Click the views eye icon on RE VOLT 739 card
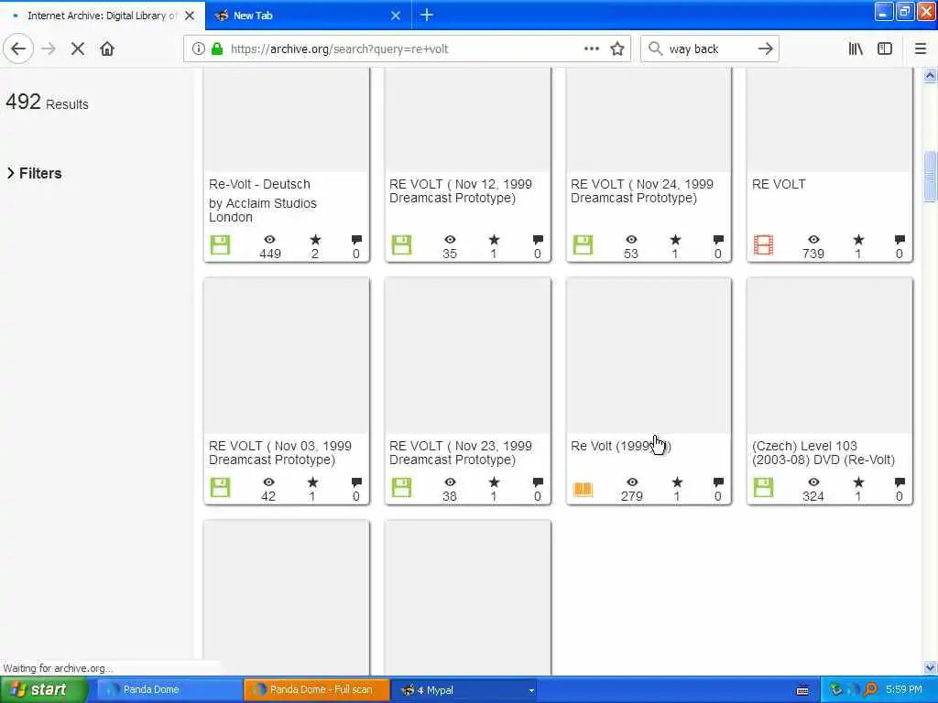The image size is (938, 703). click(813, 240)
